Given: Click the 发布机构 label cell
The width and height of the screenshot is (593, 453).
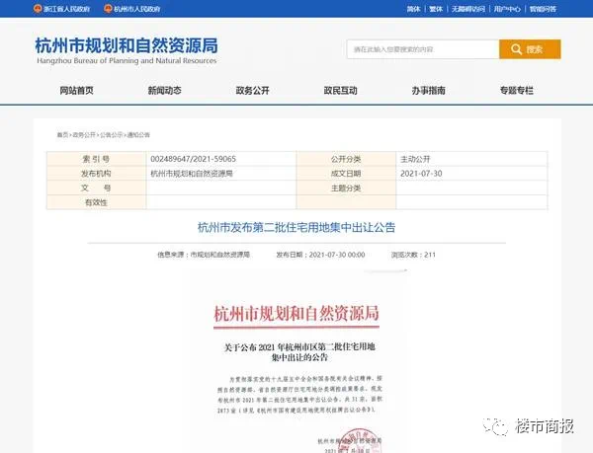Looking at the screenshot, I should [97, 174].
